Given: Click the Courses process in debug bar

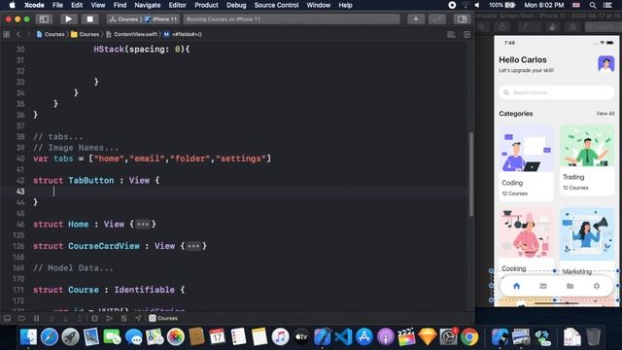Looking at the screenshot, I should coord(163,318).
